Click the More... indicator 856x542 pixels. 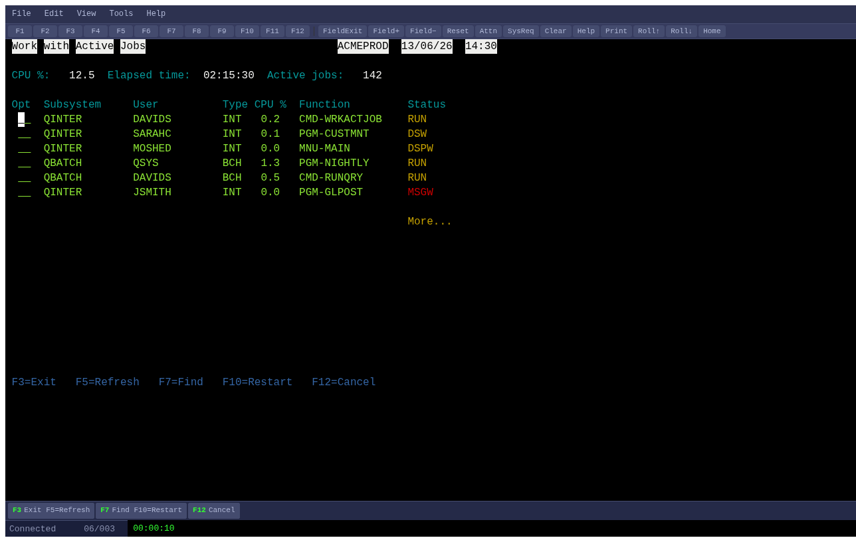430,222
